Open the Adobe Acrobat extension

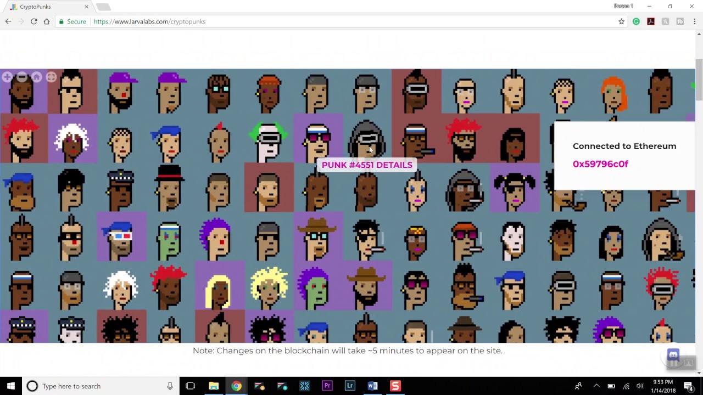651,21
